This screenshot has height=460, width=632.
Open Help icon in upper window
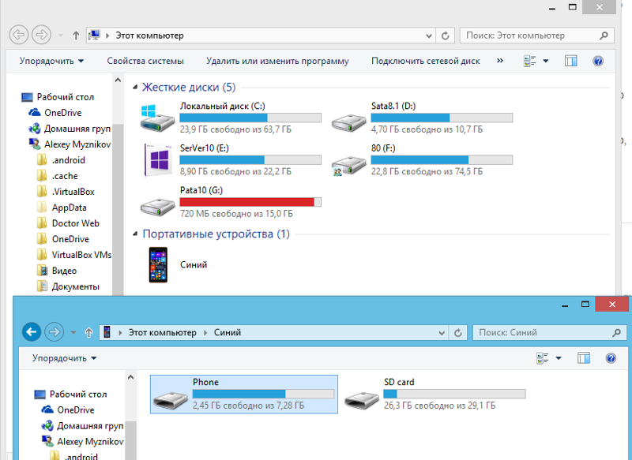click(598, 62)
